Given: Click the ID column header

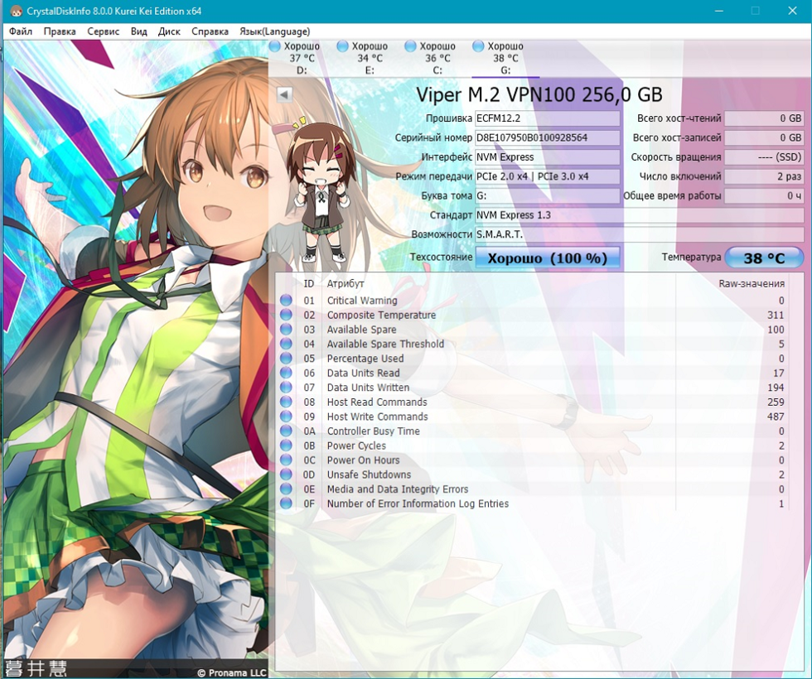Looking at the screenshot, I should (x=308, y=283).
